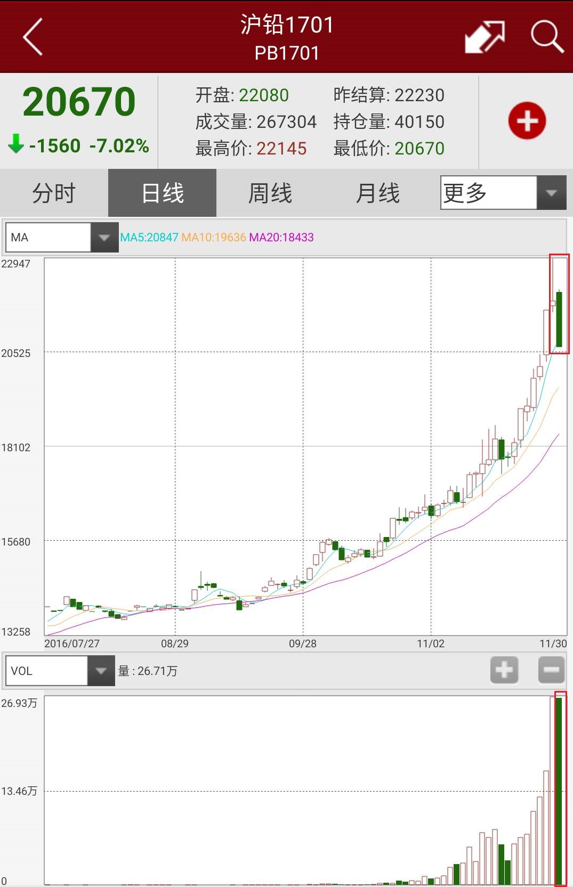Open the 周线 tab
The height and width of the screenshot is (887, 573).
coord(270,193)
